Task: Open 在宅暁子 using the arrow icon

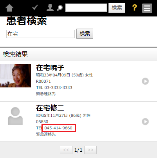Action: coord(145,81)
